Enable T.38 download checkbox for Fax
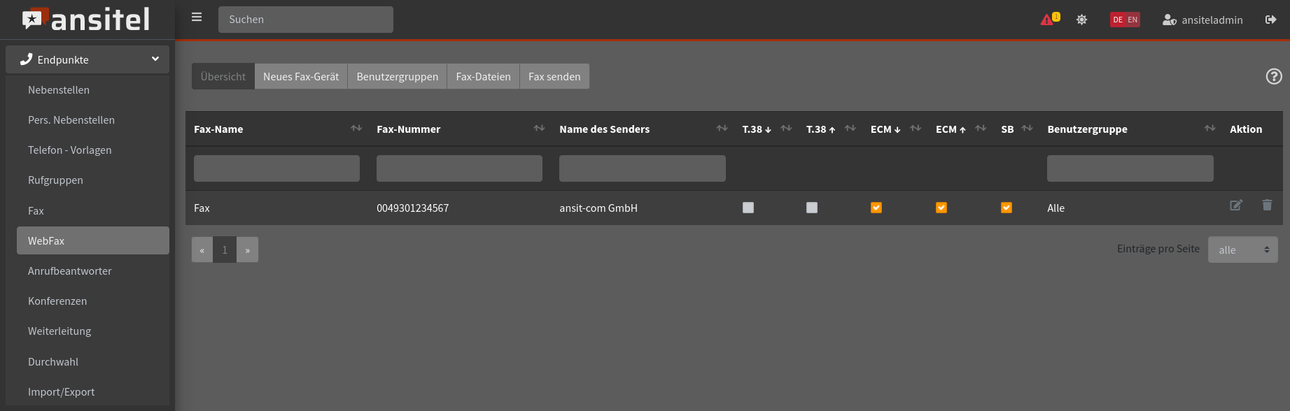The image size is (1290, 411). tap(748, 208)
